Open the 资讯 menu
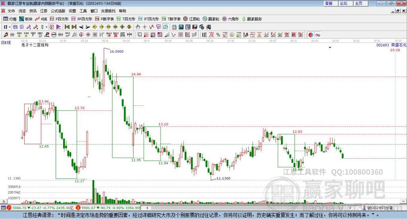This screenshot has height=219, width=407. [x=33, y=11]
